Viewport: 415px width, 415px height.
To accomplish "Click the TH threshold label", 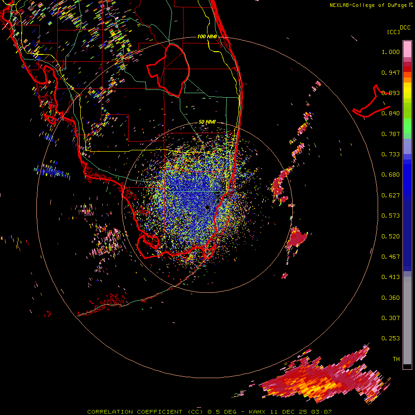I will (396, 359).
